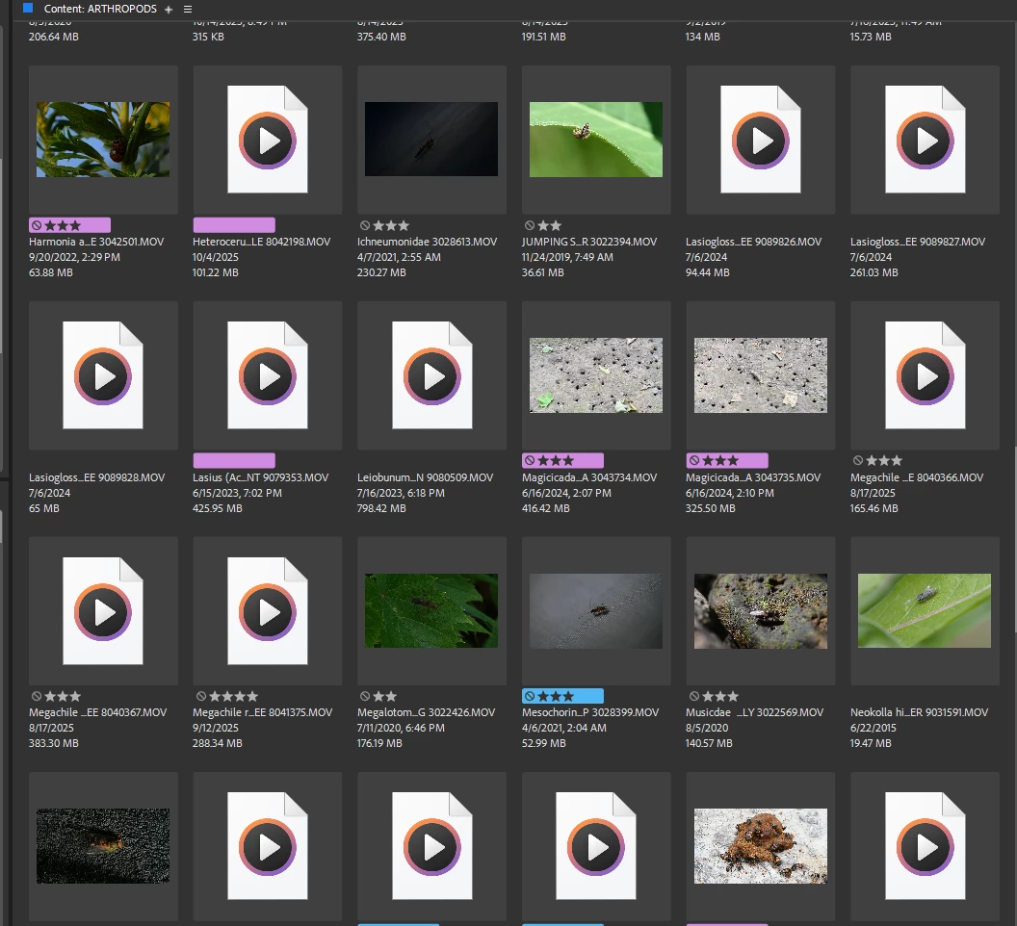Click the blue square icon before Content title

(28, 8)
